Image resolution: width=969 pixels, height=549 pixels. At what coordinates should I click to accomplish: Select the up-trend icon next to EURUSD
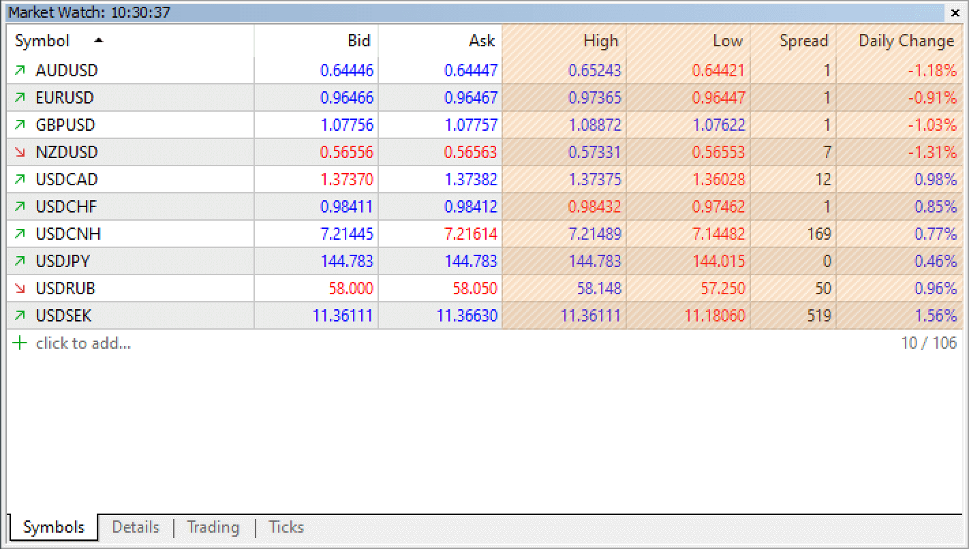pos(20,97)
